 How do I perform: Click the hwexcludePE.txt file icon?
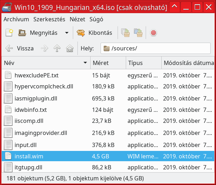[x=8, y=75]
